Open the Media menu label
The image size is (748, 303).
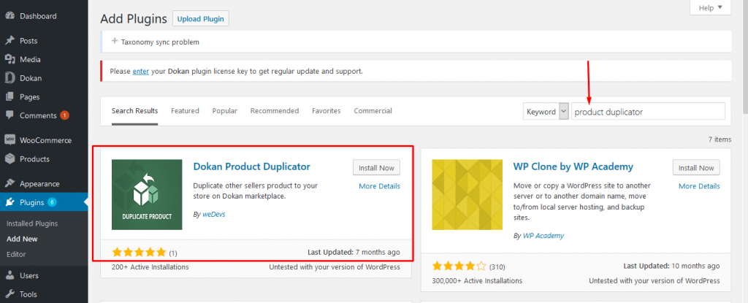click(x=30, y=59)
